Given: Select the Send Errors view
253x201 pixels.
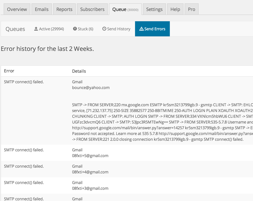Looking at the screenshot, I should point(152,29).
